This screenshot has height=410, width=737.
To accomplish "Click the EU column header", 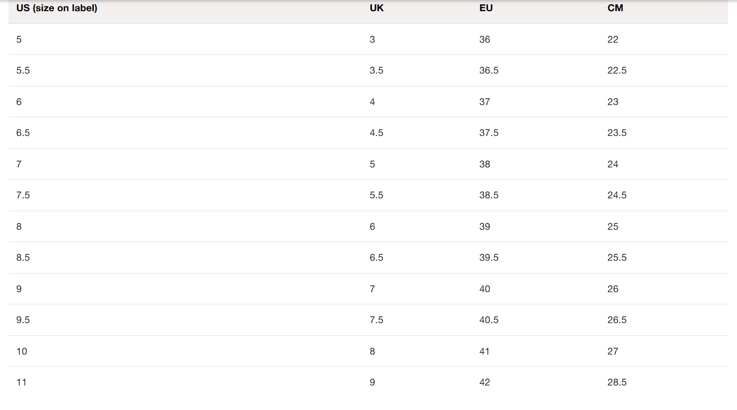I will point(486,9).
